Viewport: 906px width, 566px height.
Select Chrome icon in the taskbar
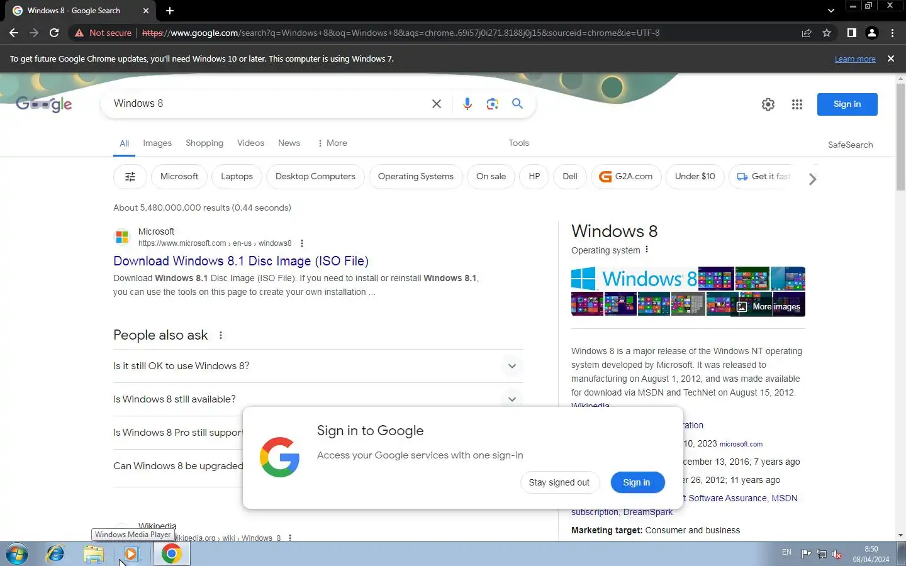click(171, 554)
